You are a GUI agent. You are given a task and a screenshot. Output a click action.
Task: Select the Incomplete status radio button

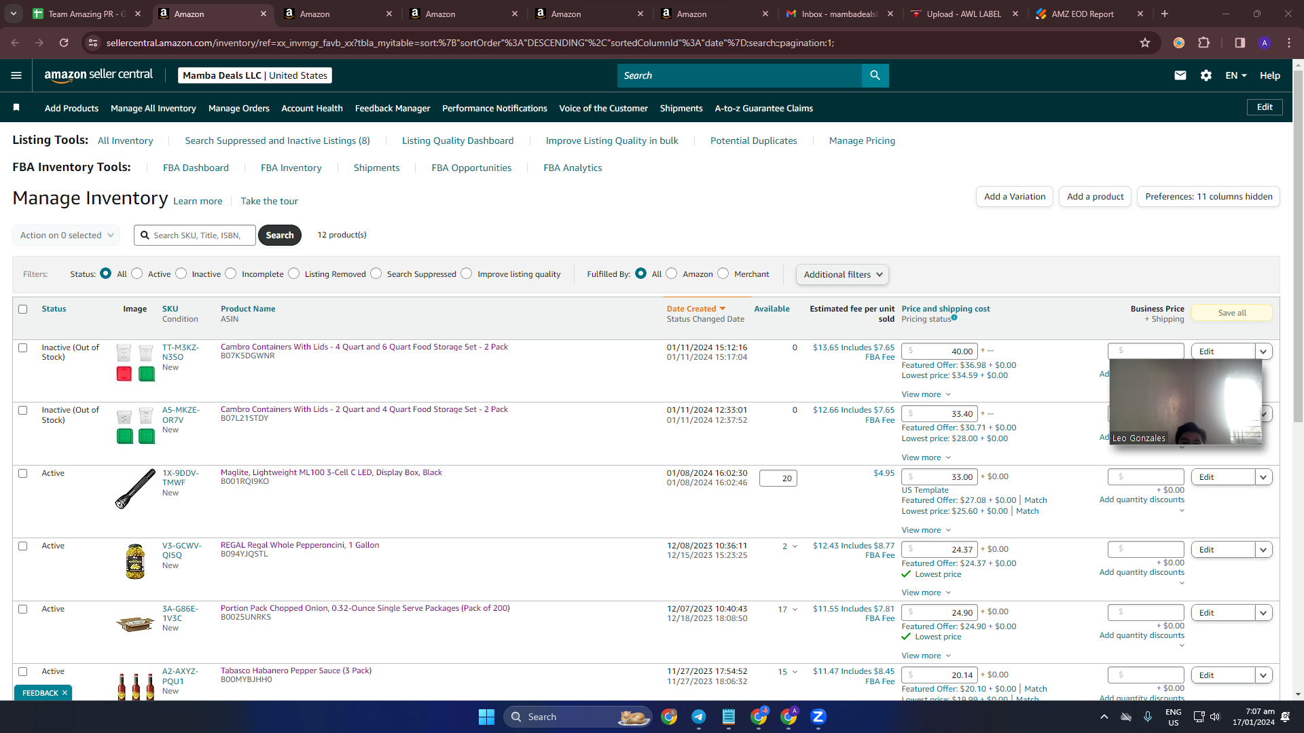pyautogui.click(x=231, y=274)
